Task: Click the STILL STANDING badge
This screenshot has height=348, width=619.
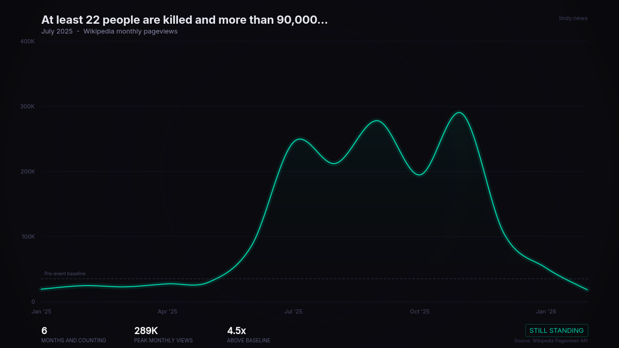Action: coord(556,330)
